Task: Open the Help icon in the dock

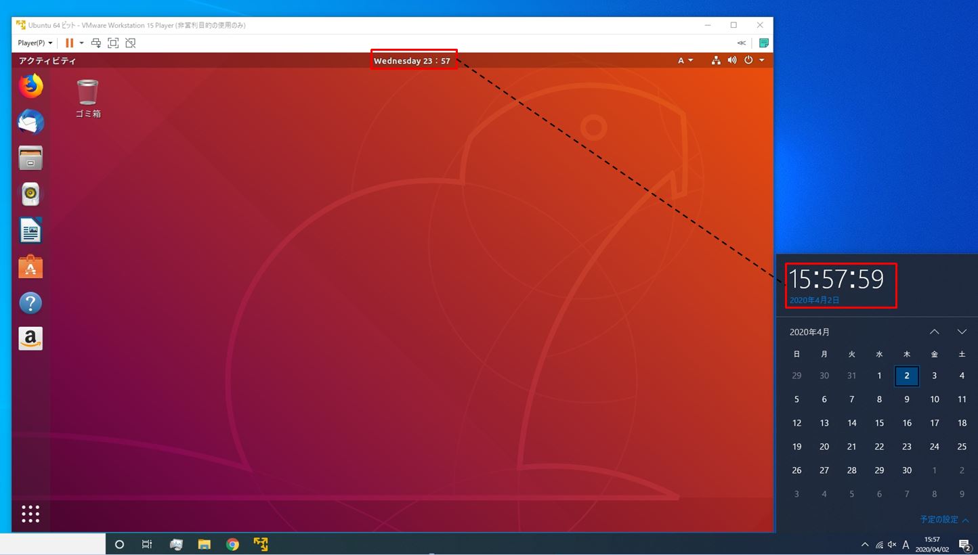Action: click(x=30, y=303)
